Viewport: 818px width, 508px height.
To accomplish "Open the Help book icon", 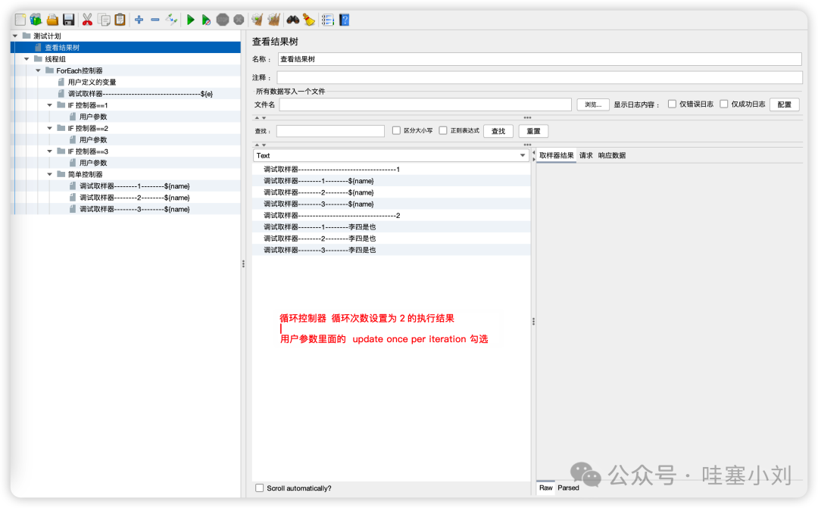I will pos(344,20).
